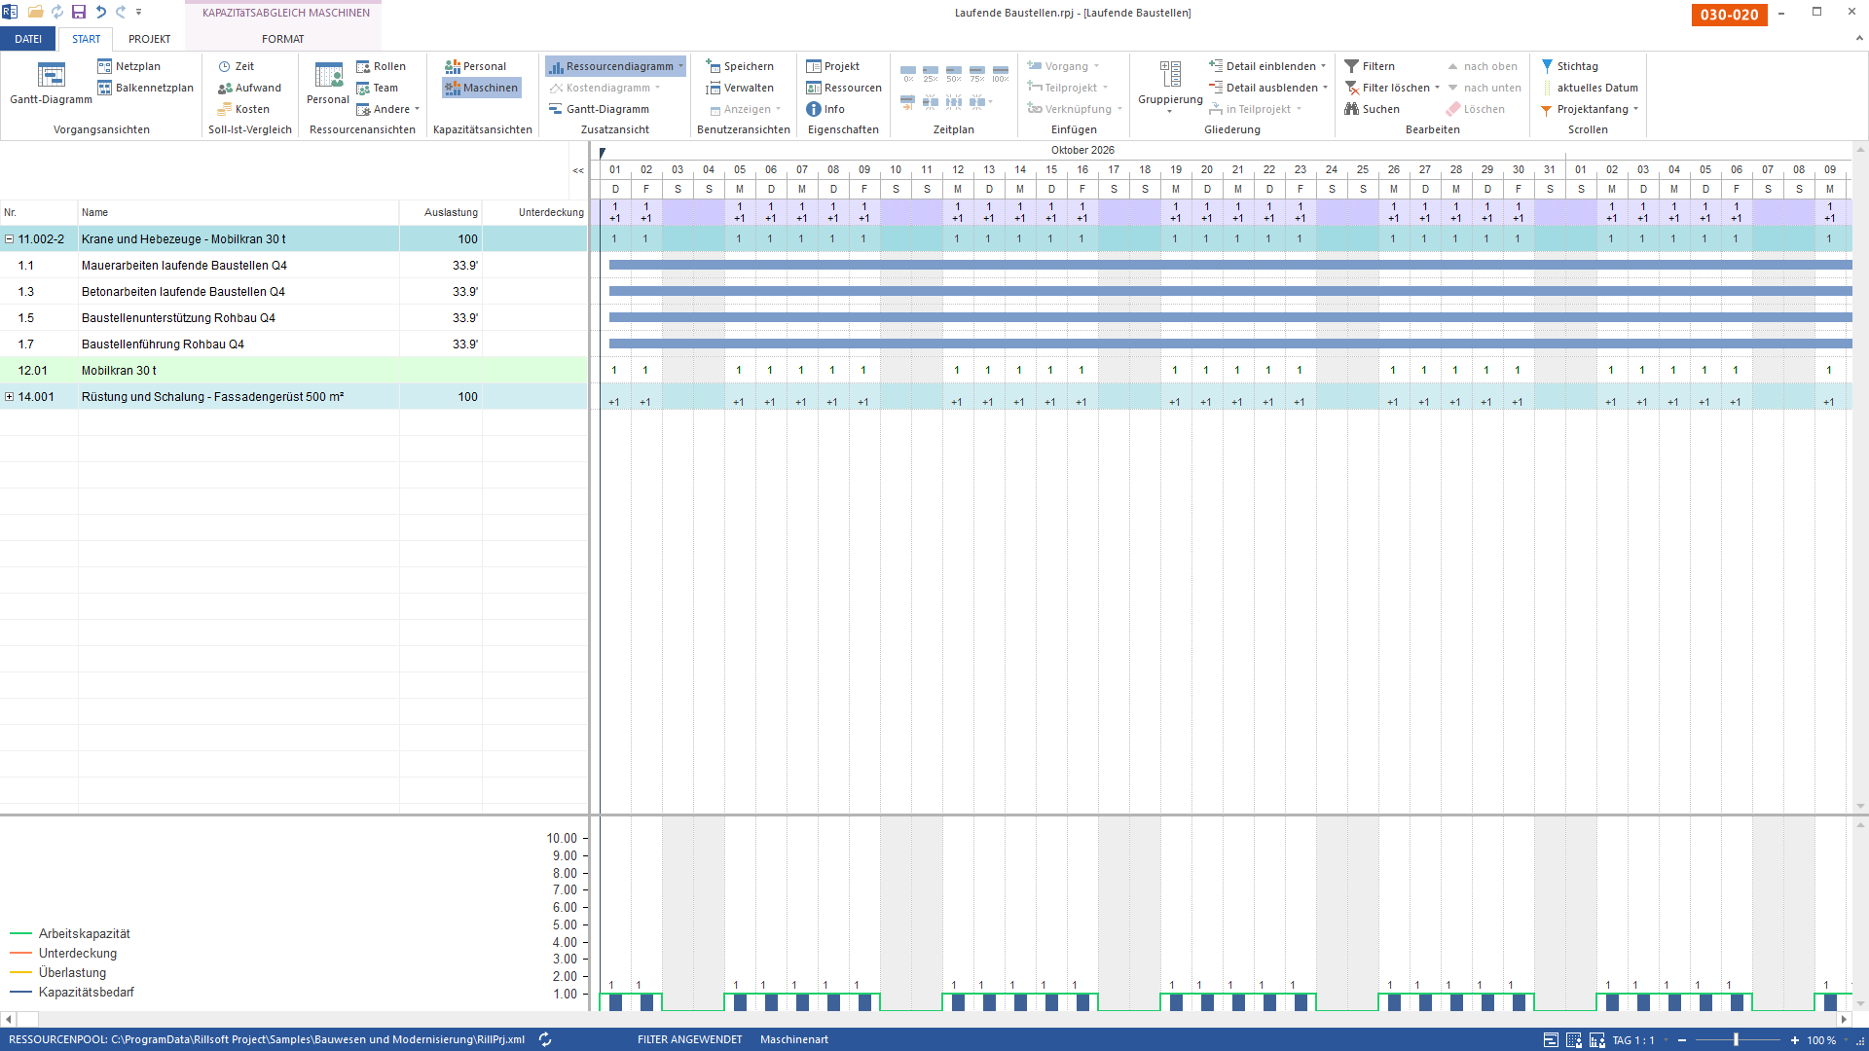Open Projekt properties

point(832,66)
